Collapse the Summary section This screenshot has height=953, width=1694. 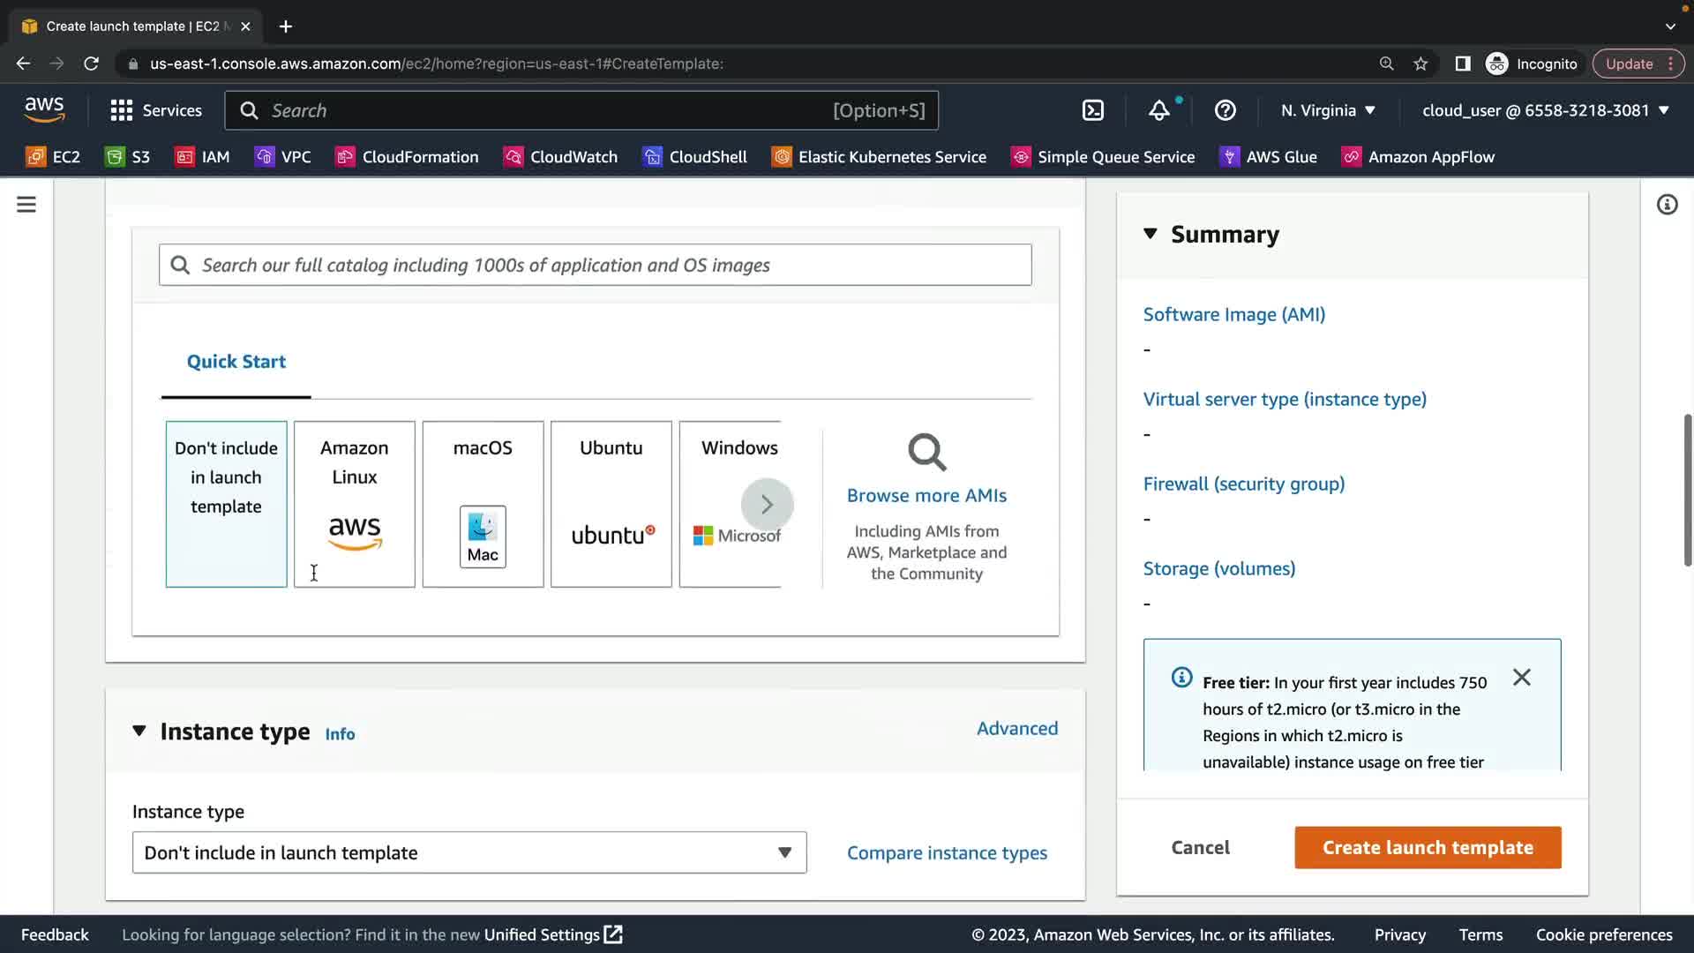click(1151, 234)
